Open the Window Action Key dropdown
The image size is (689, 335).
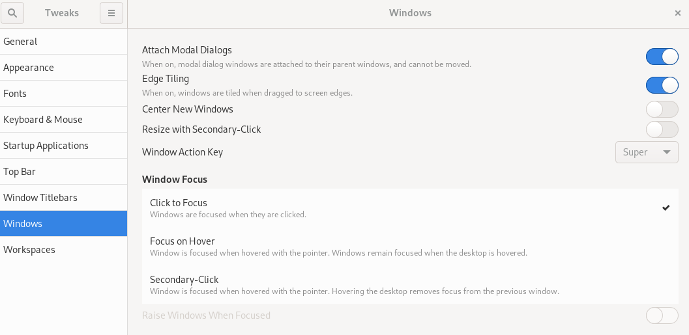tap(646, 152)
